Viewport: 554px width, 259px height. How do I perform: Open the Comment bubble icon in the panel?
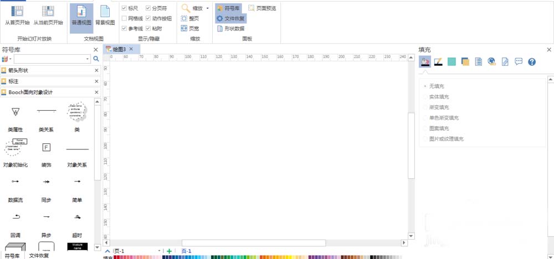coord(519,62)
